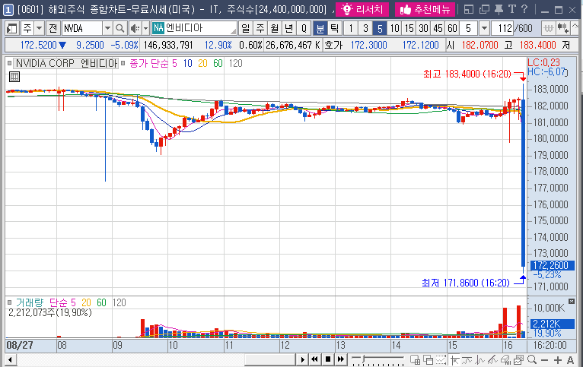The image size is (583, 367).
Task: Click the NVIDIA CORP chart legend label
Action: pyautogui.click(x=66, y=64)
